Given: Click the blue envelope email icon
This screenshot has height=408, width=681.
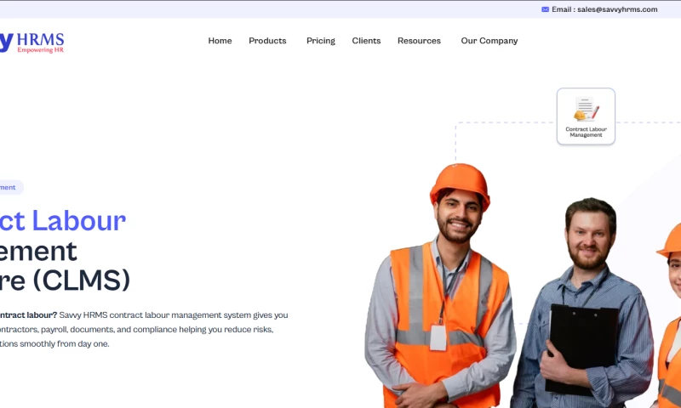Looking at the screenshot, I should (x=545, y=9).
